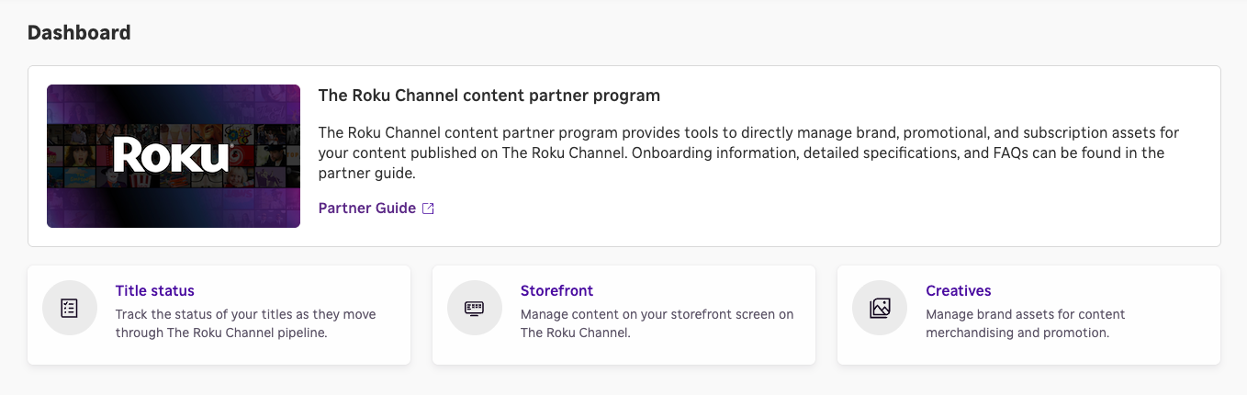Open the Creatives link

click(x=959, y=291)
